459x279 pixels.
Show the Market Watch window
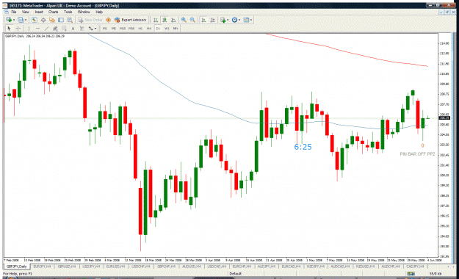click(35, 20)
